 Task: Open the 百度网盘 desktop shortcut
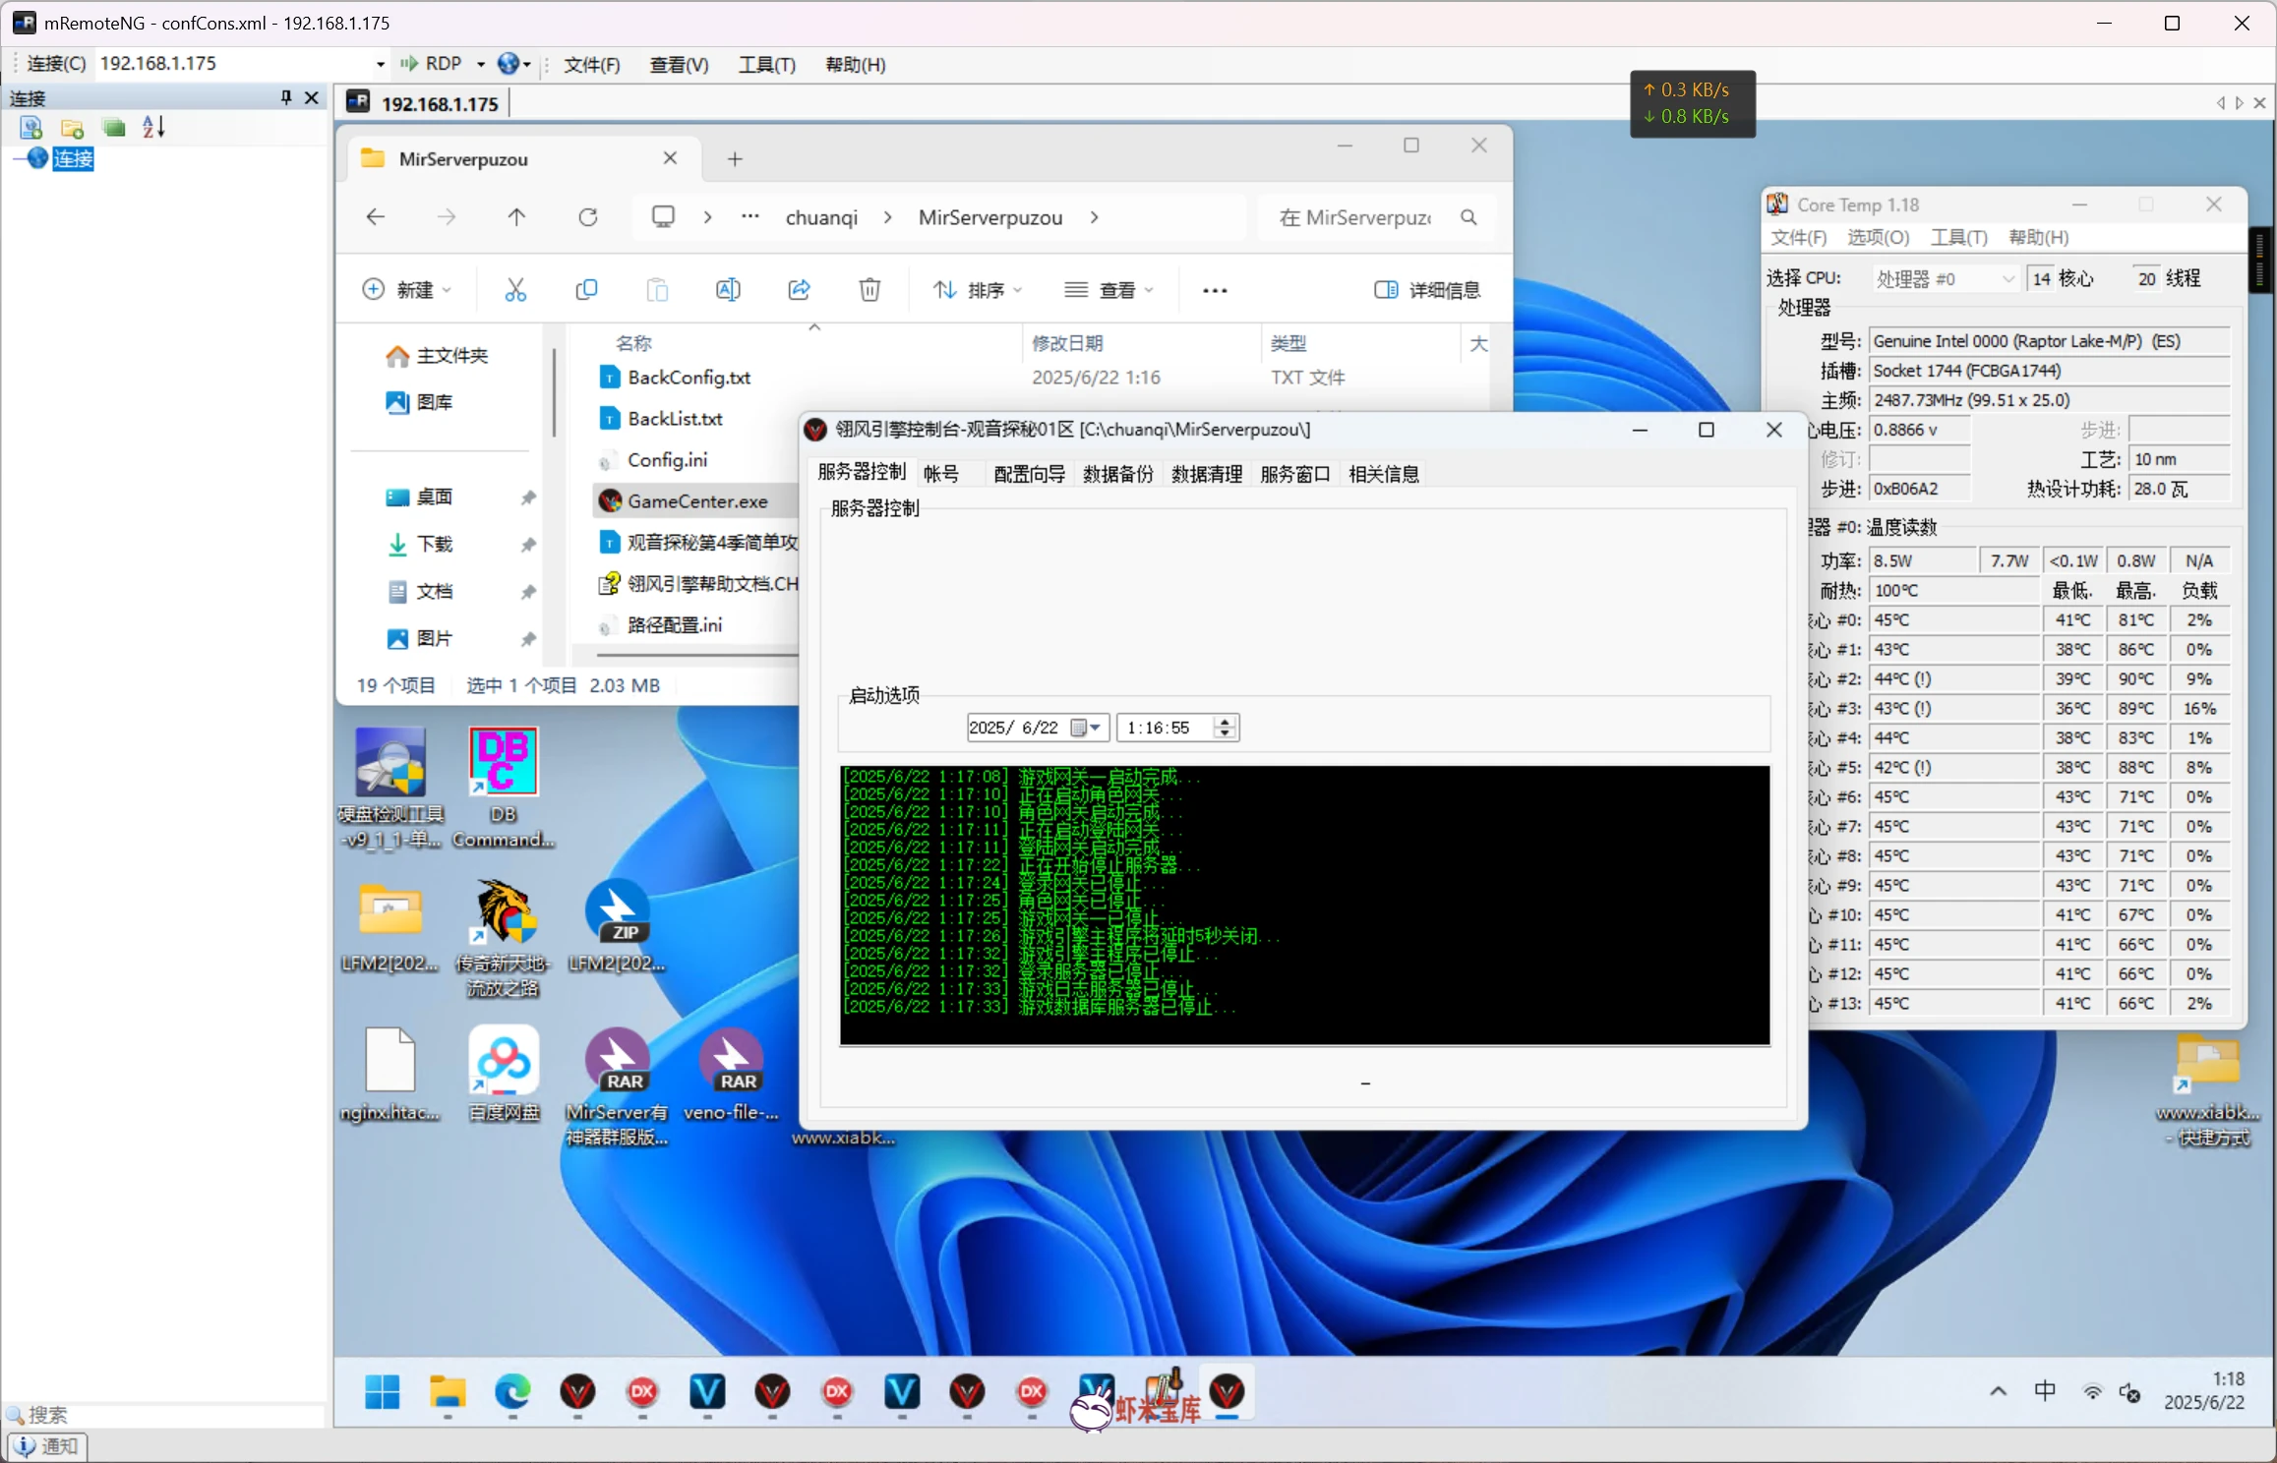[503, 1074]
